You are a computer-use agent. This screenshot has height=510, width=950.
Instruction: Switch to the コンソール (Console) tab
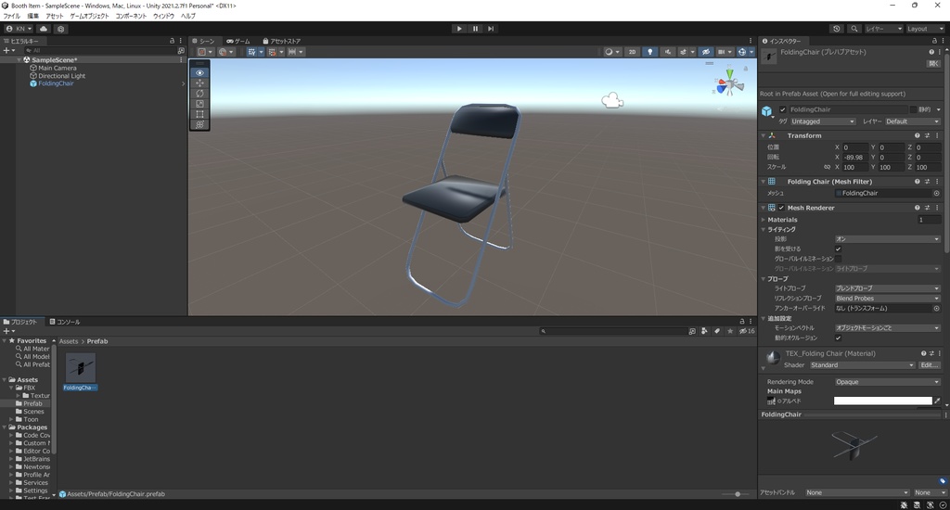coord(65,323)
